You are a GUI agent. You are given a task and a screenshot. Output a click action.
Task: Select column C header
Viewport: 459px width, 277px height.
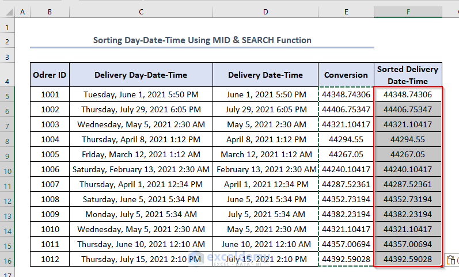click(x=141, y=12)
